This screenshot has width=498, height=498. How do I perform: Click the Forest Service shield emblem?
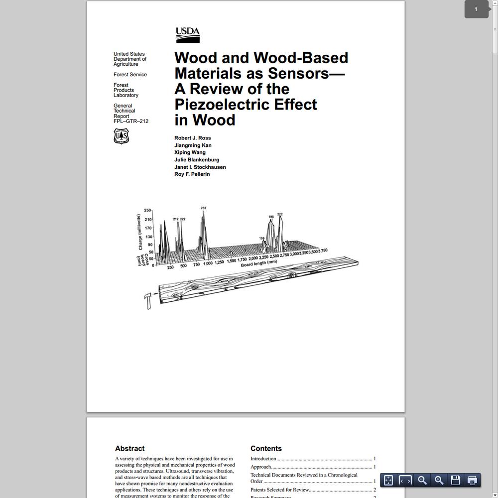pos(122,136)
